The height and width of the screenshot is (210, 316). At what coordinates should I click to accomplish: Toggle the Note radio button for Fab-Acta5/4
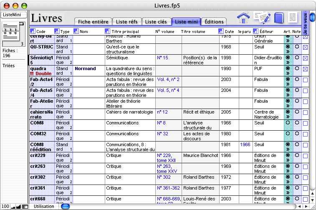(x=297, y=90)
